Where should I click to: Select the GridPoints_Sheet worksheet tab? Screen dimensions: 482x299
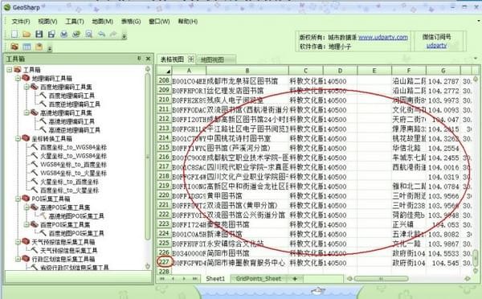(x=258, y=279)
